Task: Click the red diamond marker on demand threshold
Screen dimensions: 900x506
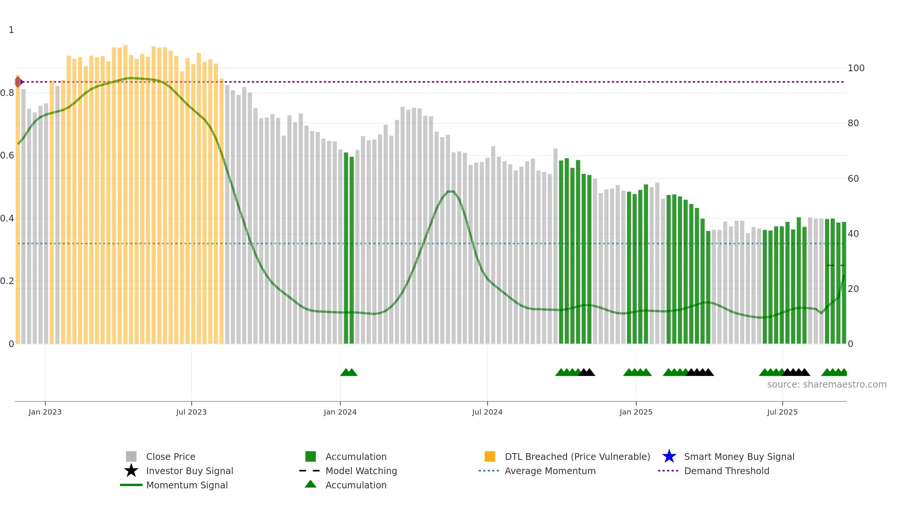Action: tap(18, 82)
